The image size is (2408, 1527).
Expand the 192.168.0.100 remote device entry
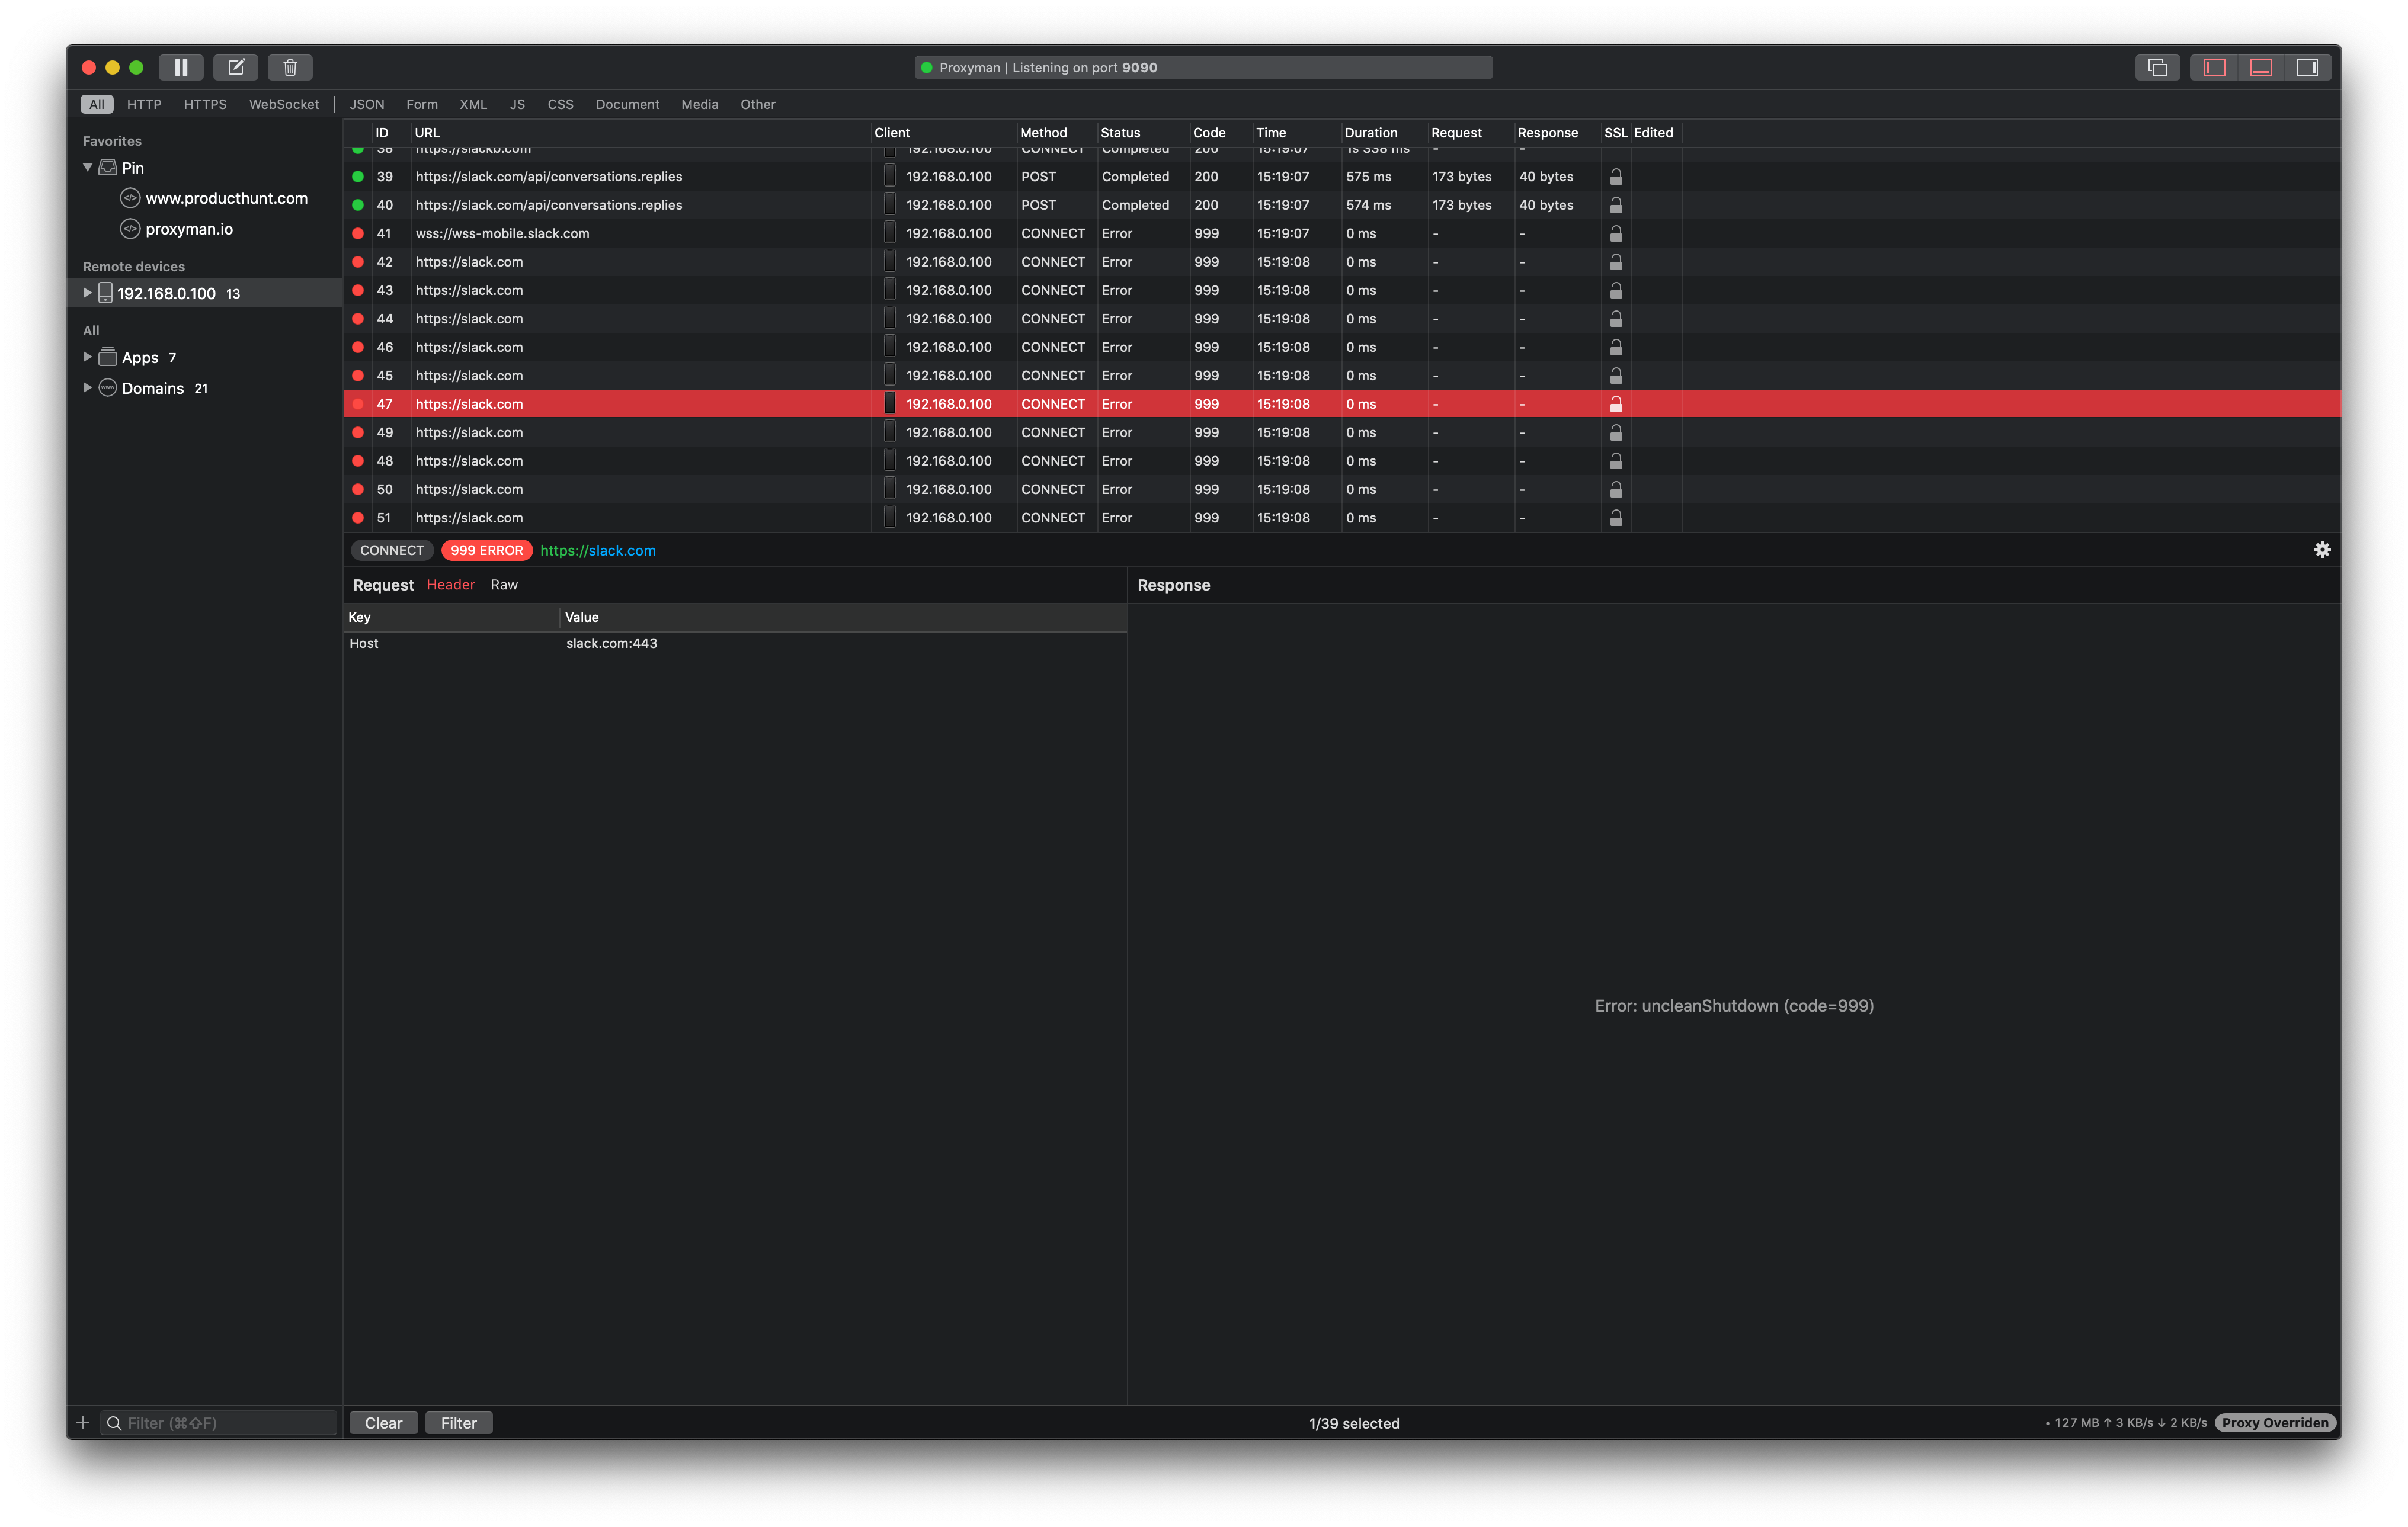tap(87, 293)
